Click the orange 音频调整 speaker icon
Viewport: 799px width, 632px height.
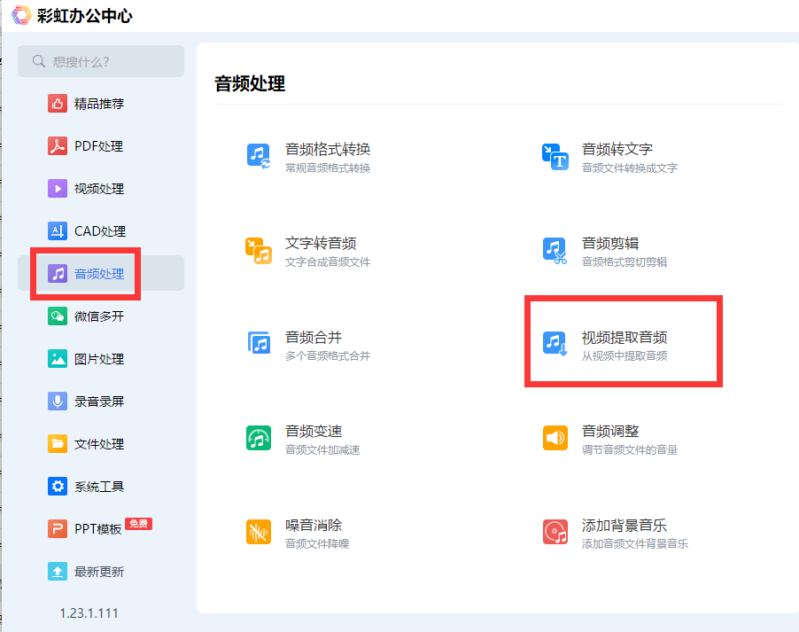555,438
